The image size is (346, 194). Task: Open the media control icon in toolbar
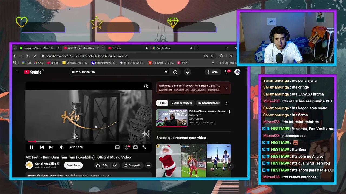tap(231, 56)
